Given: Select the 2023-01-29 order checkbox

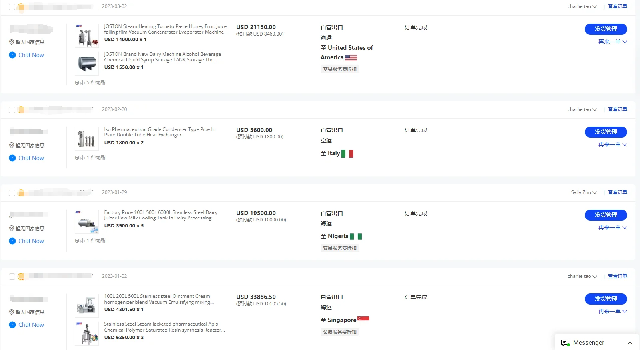Looking at the screenshot, I should (12, 193).
